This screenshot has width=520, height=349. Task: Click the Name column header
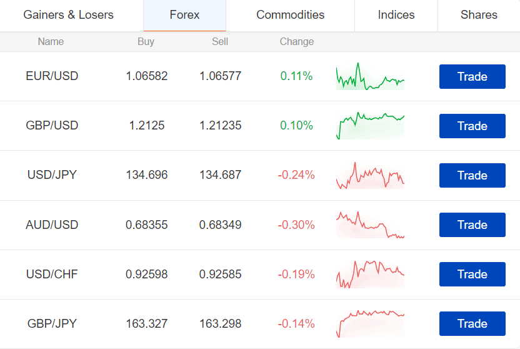pos(51,41)
